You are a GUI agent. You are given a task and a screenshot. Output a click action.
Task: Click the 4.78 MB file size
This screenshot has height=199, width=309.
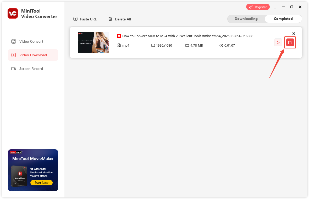[196, 46]
